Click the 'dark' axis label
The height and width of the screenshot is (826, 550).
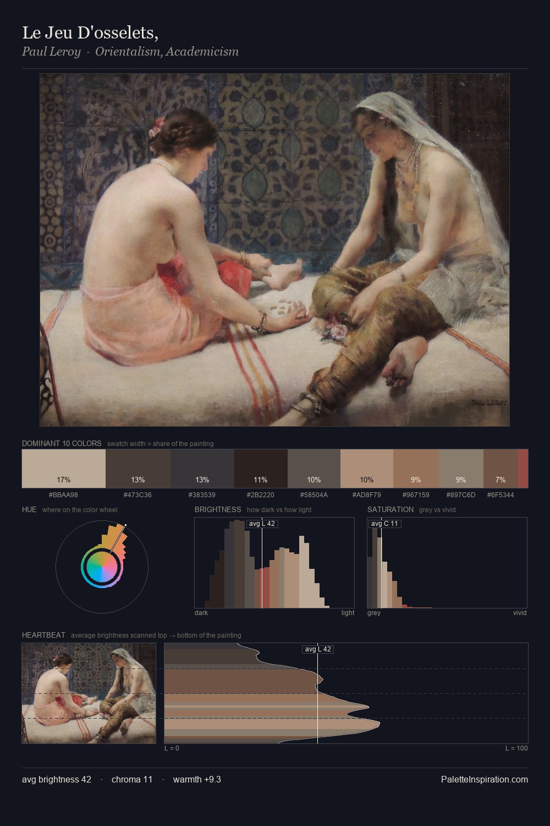point(201,612)
